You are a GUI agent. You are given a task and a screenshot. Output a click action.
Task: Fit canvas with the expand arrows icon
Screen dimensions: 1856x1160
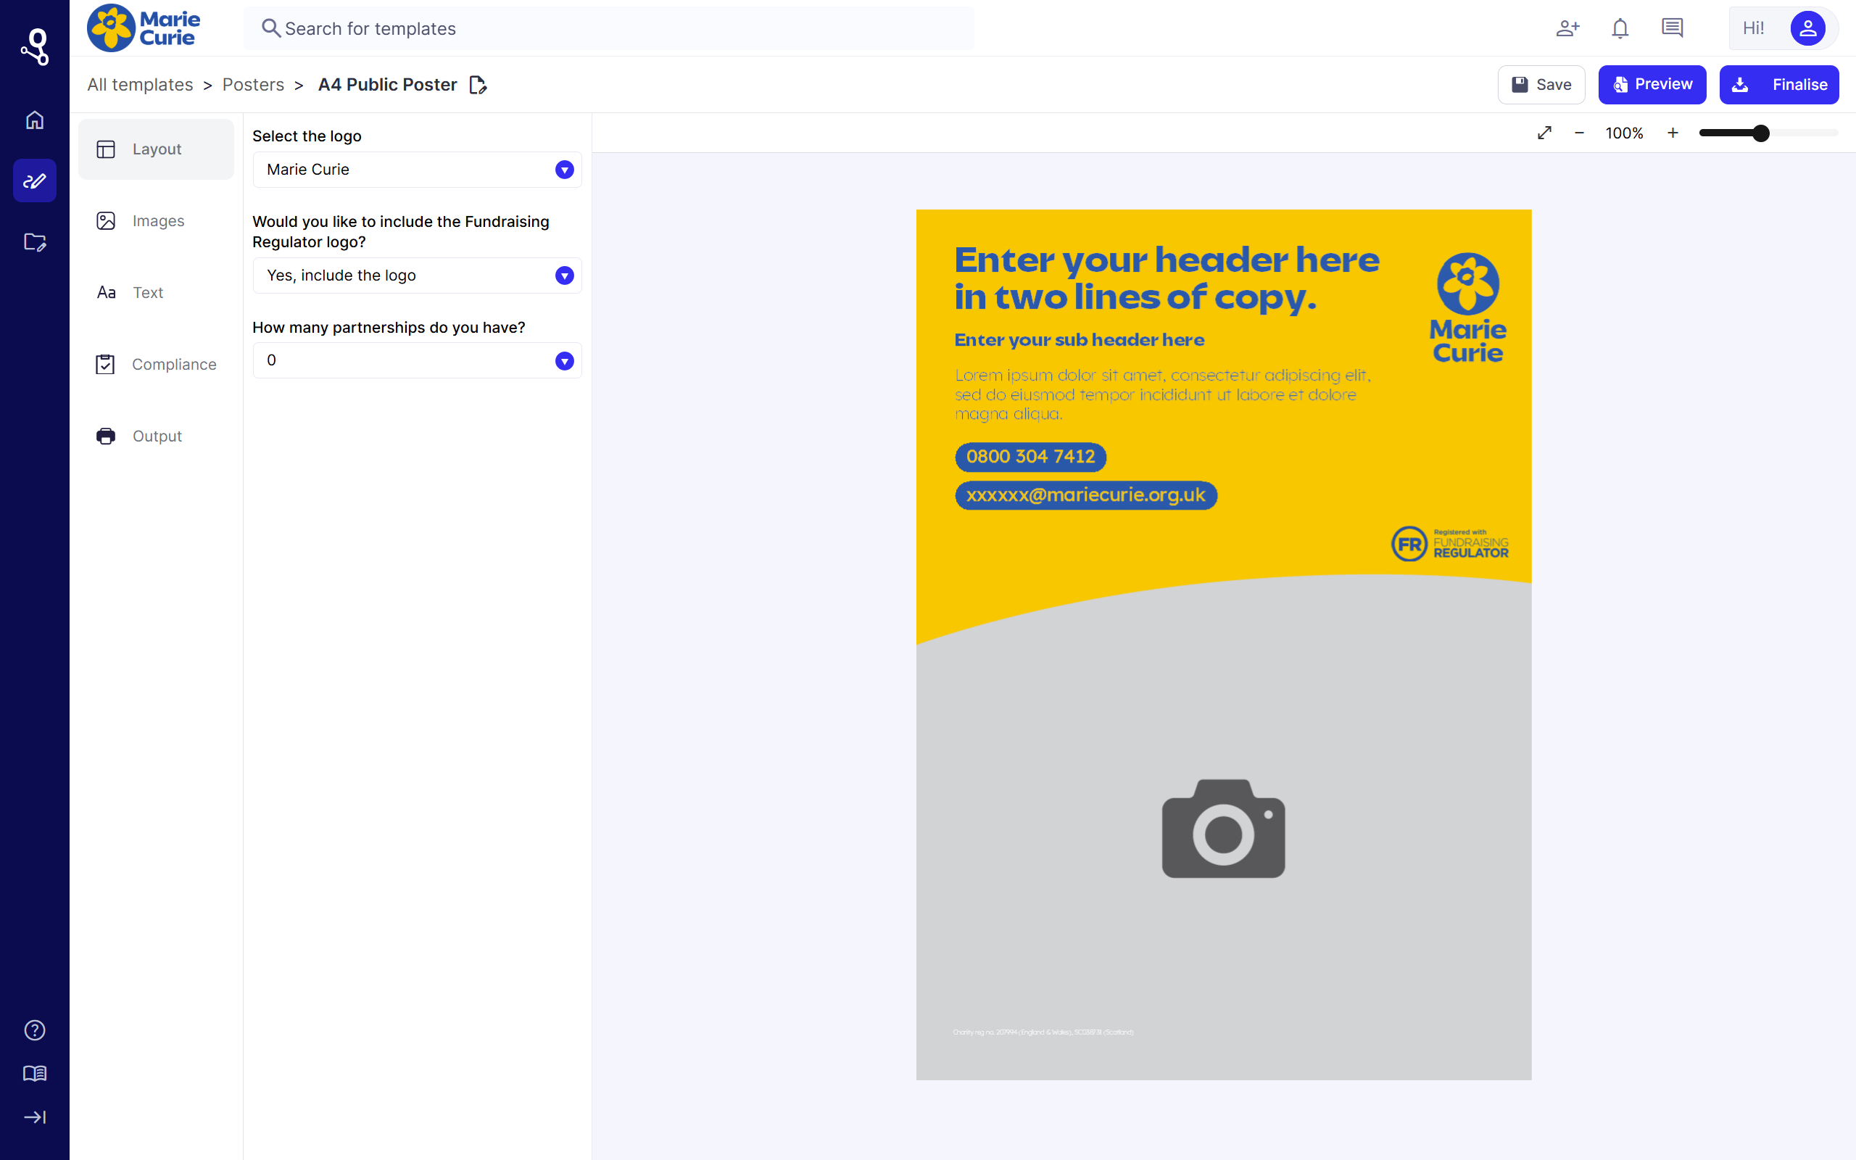coord(1545,133)
